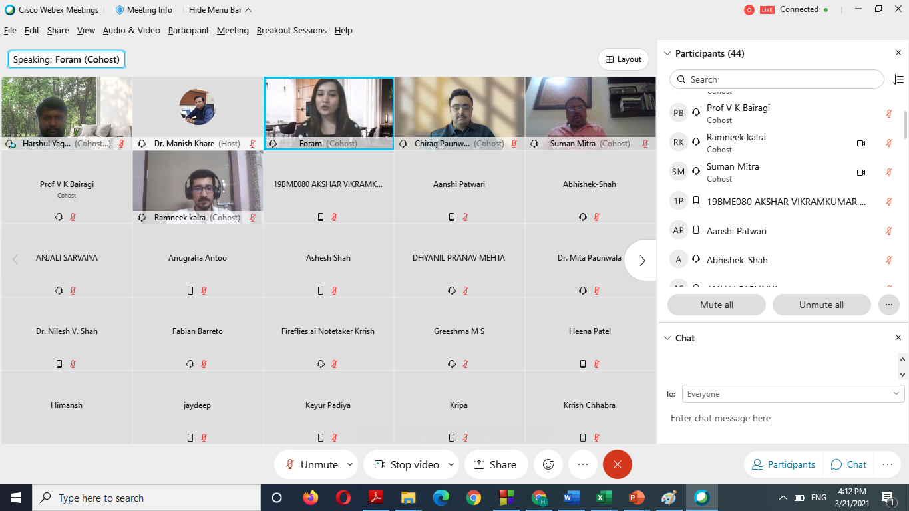Click the camera icon next to Ramneek kalra
Viewport: 909px width, 511px height.
(x=860, y=143)
